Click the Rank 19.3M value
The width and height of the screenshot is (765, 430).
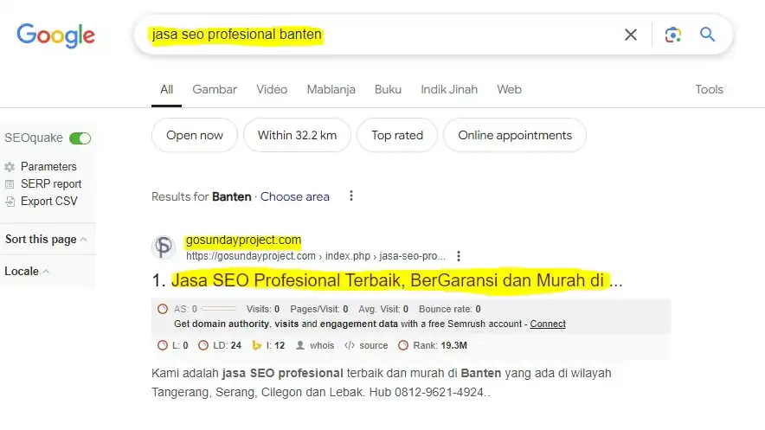coord(453,346)
